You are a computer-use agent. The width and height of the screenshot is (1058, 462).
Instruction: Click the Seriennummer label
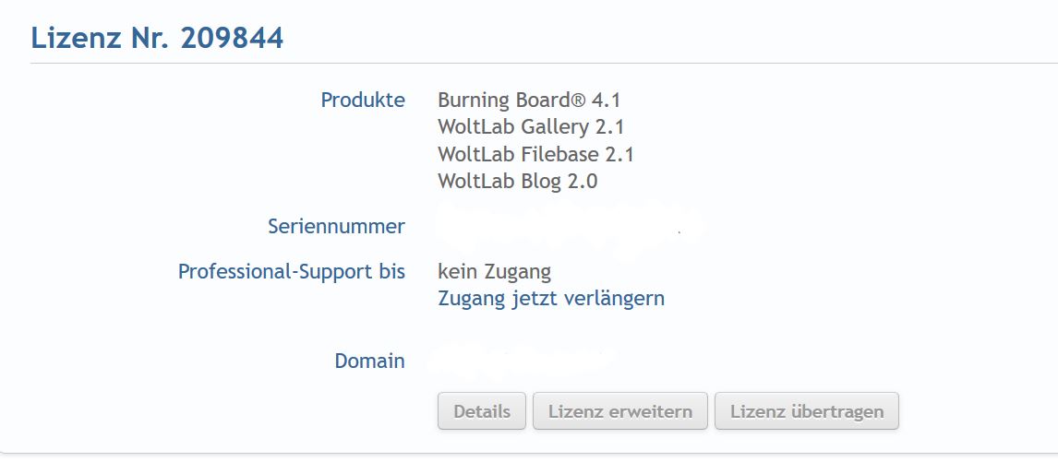pos(336,226)
